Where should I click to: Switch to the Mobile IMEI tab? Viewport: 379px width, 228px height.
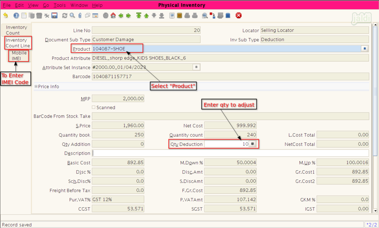(x=19, y=56)
